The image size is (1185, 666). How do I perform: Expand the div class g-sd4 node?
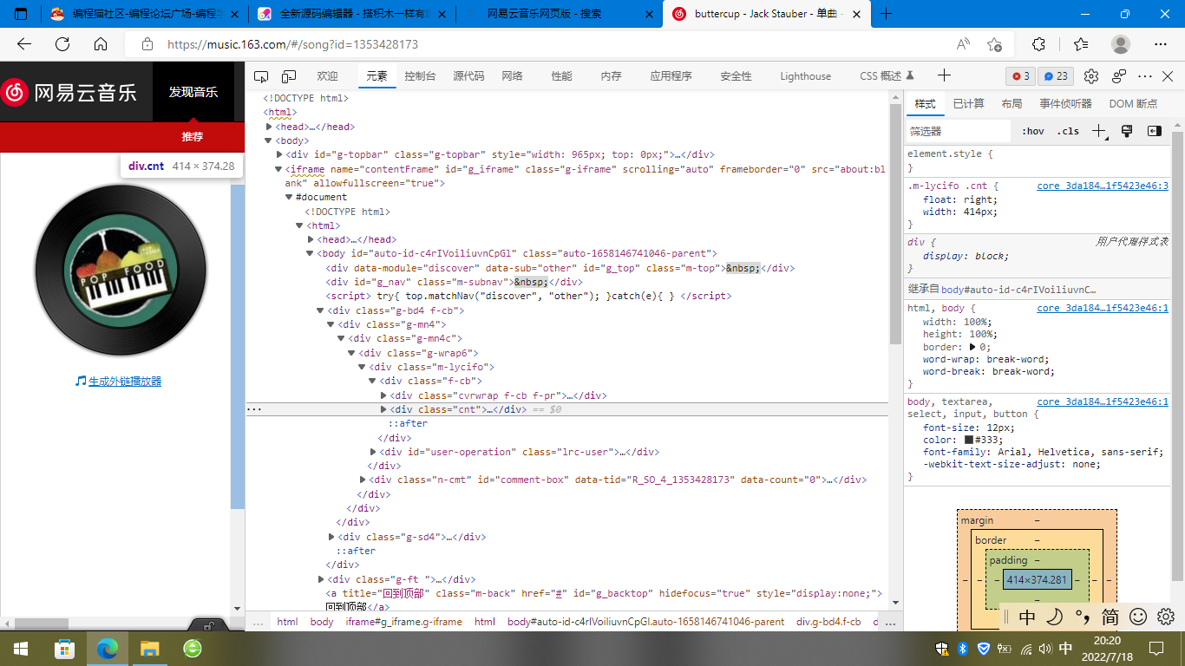[331, 537]
